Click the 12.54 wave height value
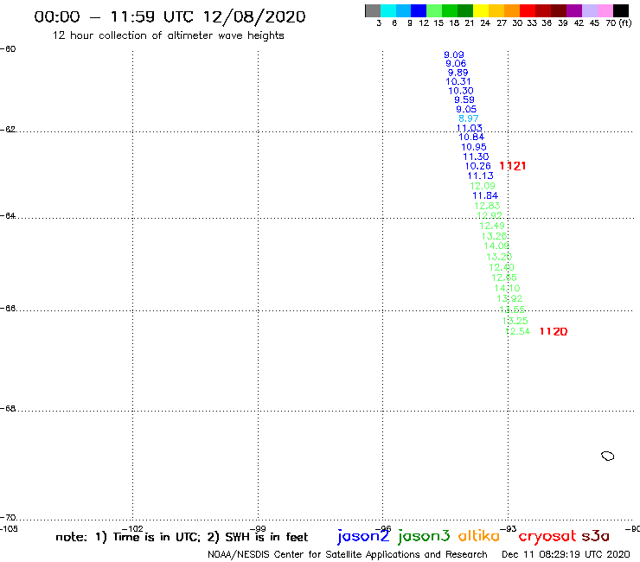640x562 pixels. 517,331
